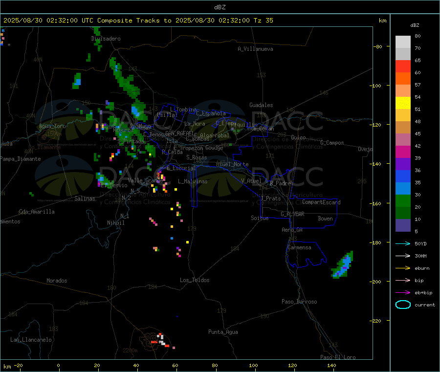This screenshot has height=372, width=440.
Task: Click the Agua_Toro label
Action: [x=52, y=126]
